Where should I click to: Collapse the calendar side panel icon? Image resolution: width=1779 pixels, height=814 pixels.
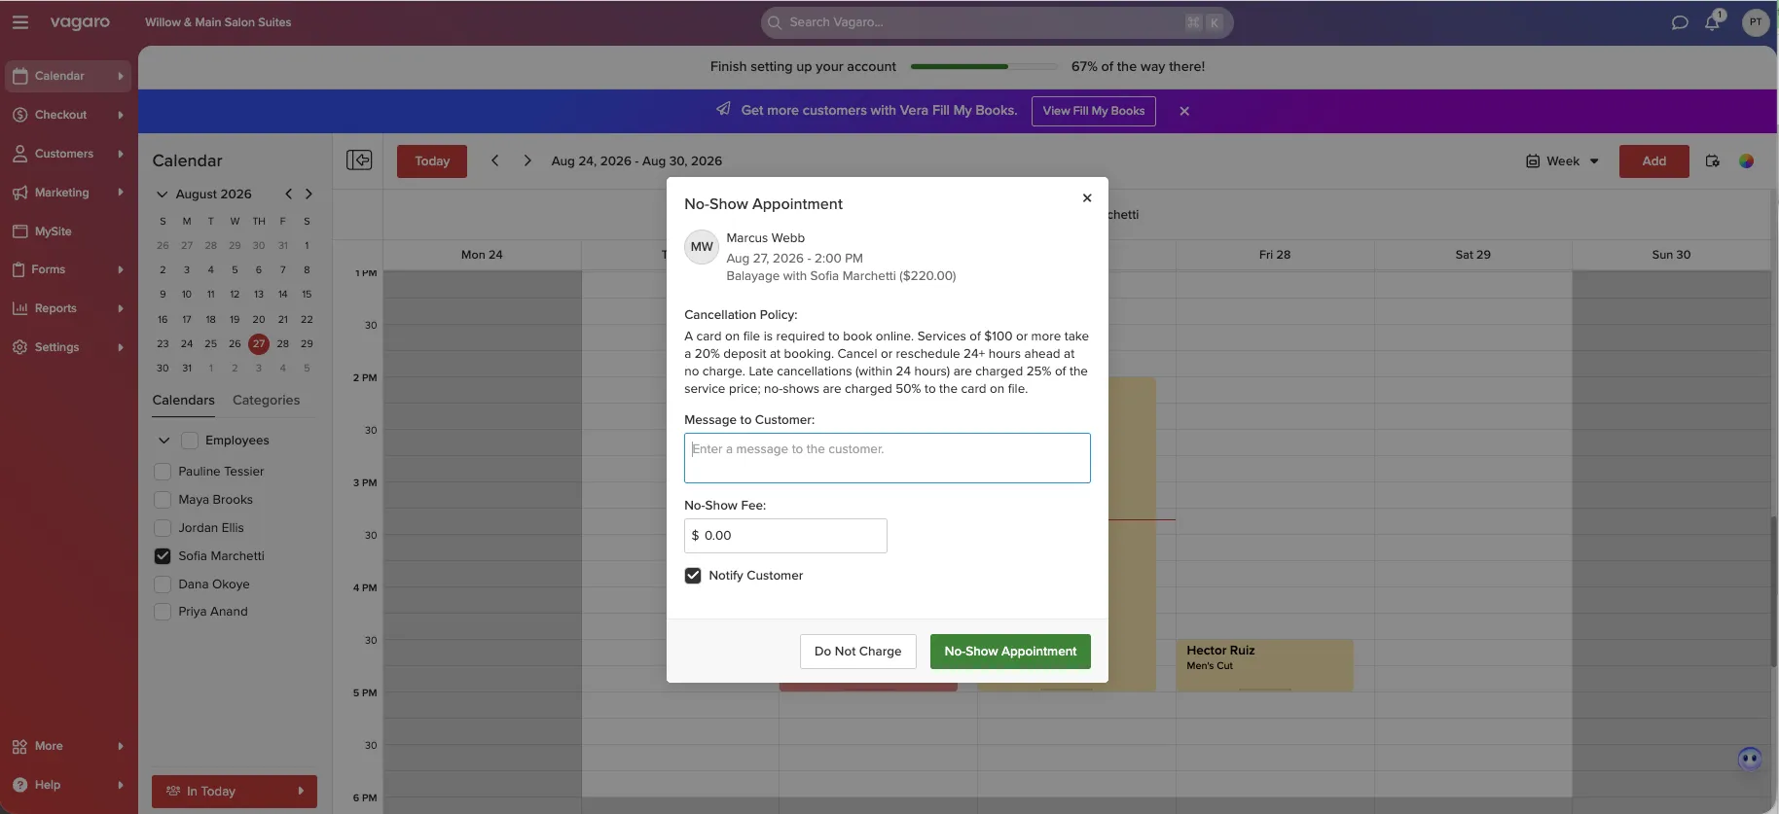[x=359, y=160]
